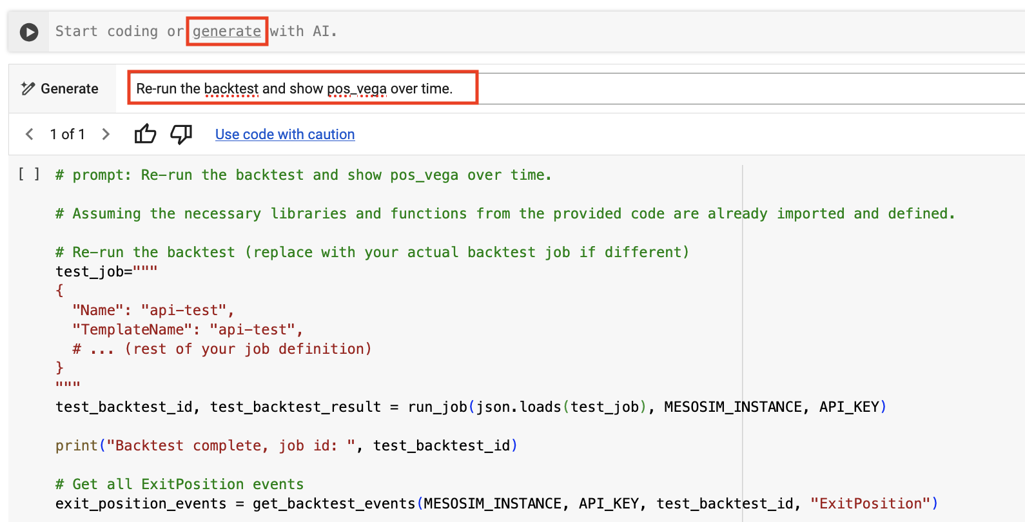The height and width of the screenshot is (522, 1025).
Task: Click the run_job function call
Action: coord(438,407)
